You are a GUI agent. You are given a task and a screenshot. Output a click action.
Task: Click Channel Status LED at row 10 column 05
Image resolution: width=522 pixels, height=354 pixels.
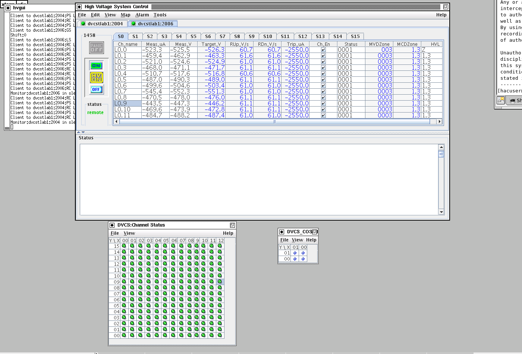coord(165,276)
